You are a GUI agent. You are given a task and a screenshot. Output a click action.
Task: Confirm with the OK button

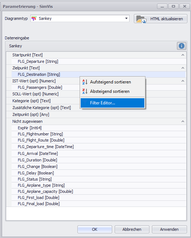tap(94, 229)
